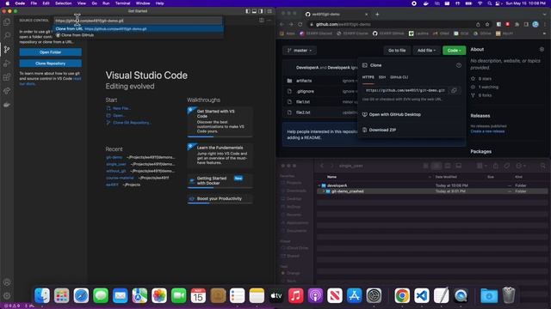
Task: Open the Manage gear in VS Code
Action: coord(7,295)
